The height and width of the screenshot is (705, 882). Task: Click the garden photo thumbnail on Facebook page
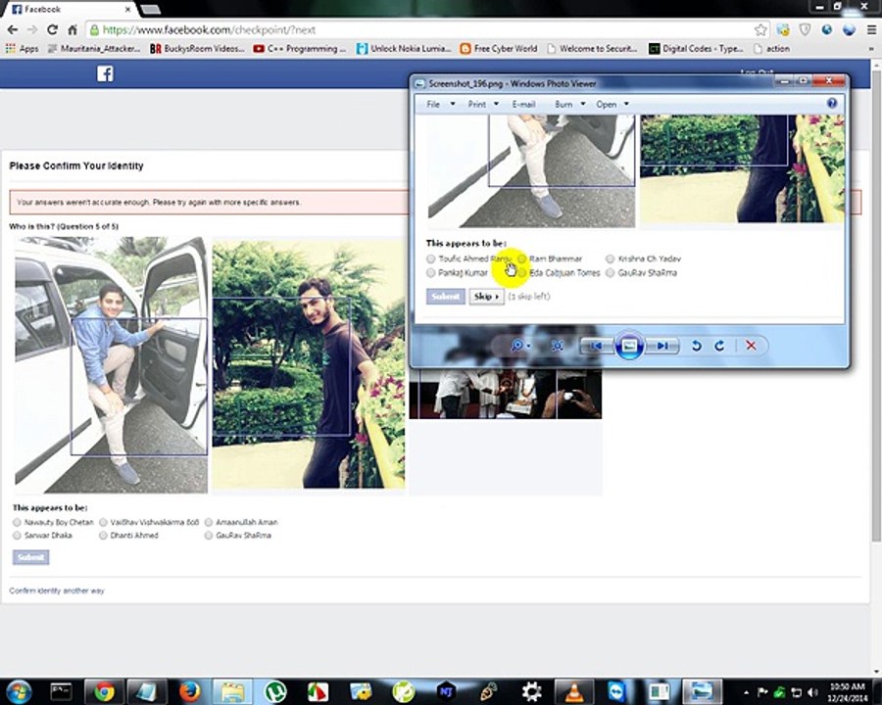[x=309, y=365]
